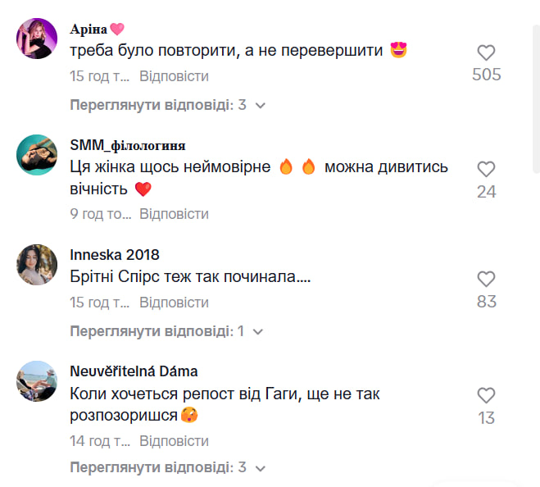Like Neuvěřitelná Dáma's comment with the heart
Screen dimensions: 540x487
(486, 395)
